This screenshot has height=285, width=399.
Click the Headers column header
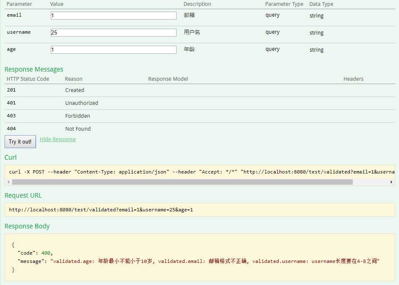click(x=354, y=79)
